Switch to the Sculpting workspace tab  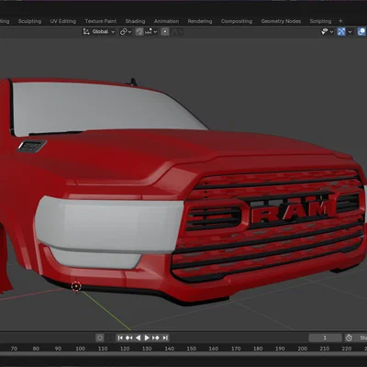point(29,21)
